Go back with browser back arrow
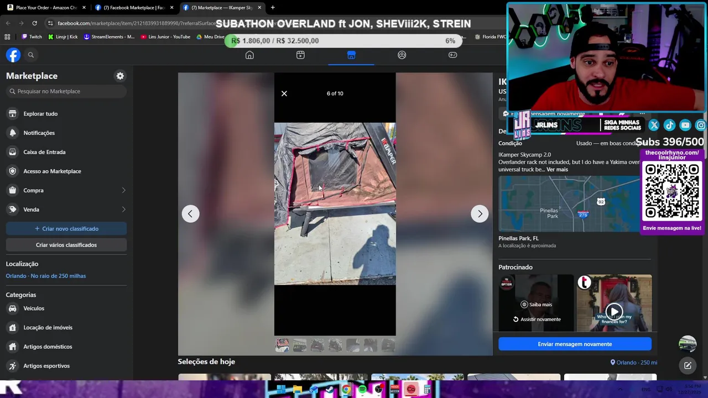The width and height of the screenshot is (708, 398). click(8, 23)
